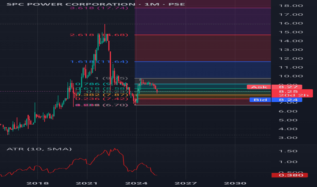Click the 1.50 ATR axis label
This screenshot has width=317, height=187.
pos(288,151)
